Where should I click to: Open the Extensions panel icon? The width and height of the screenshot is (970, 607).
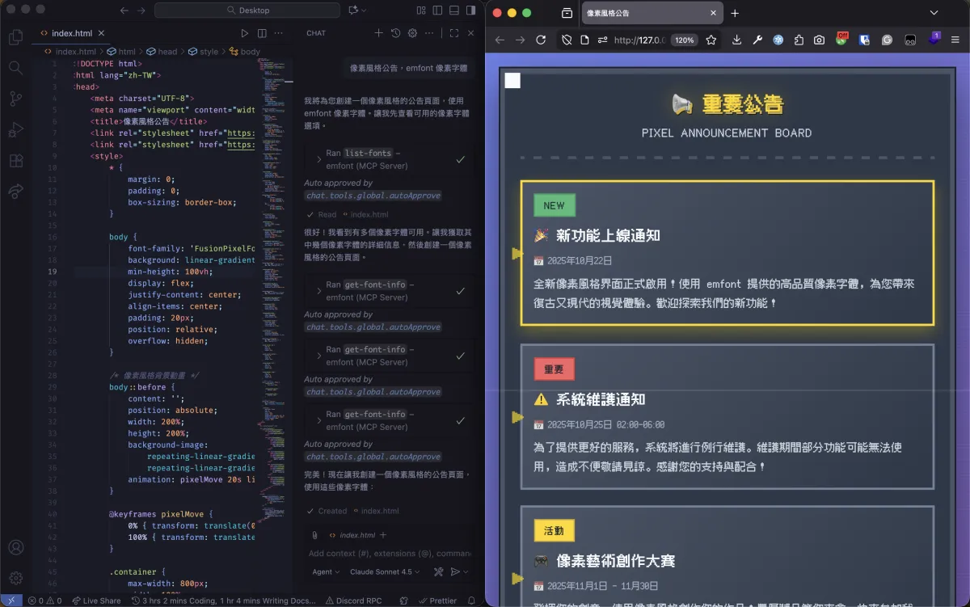[x=15, y=161]
